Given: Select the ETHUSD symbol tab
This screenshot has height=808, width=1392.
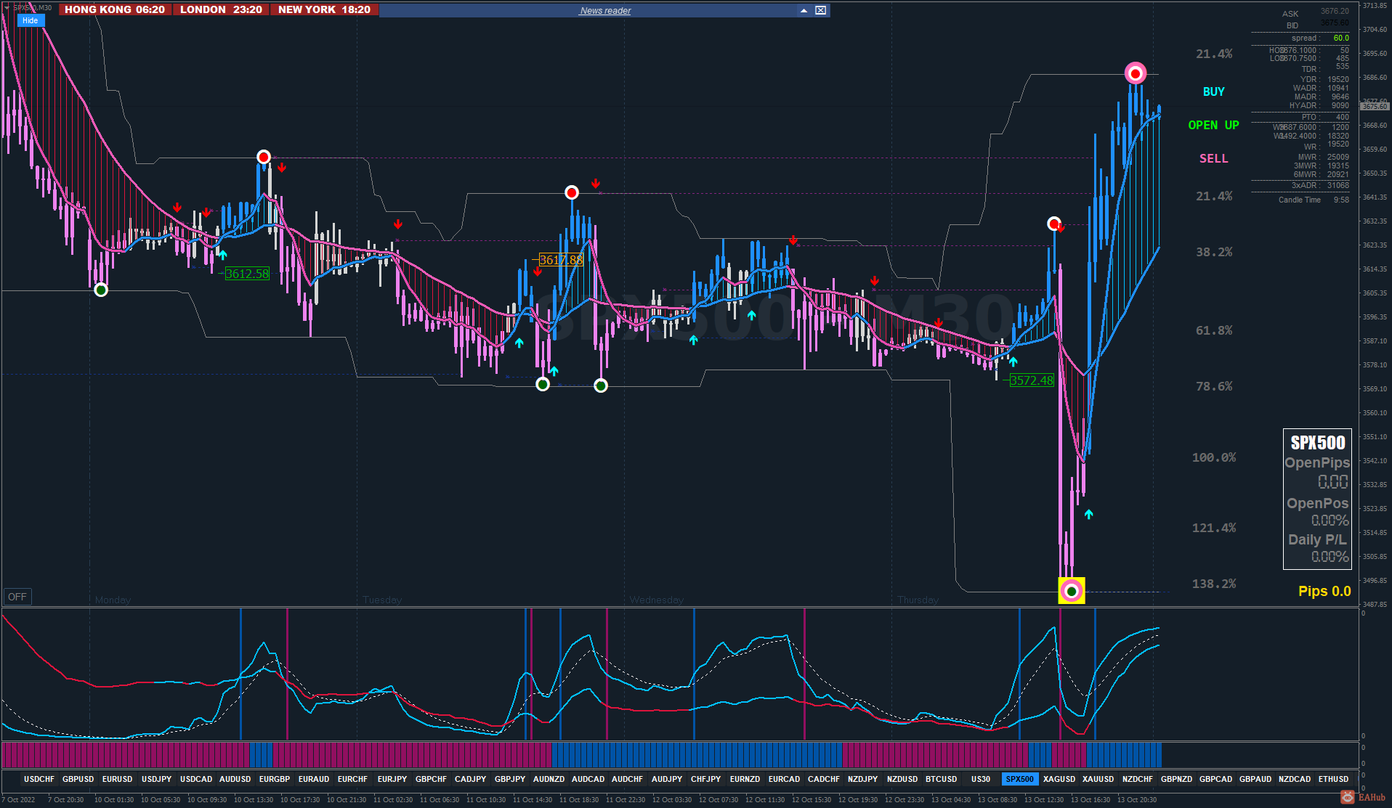Looking at the screenshot, I should (1333, 779).
